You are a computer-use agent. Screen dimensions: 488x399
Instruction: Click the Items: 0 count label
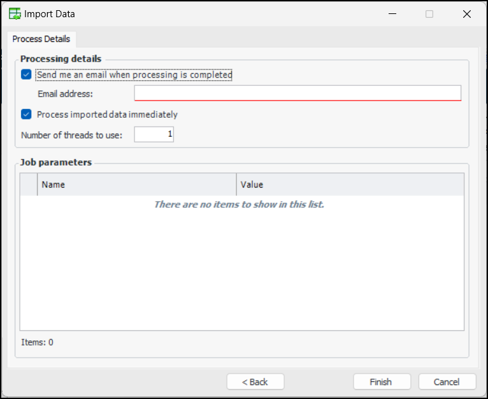pyautogui.click(x=37, y=342)
